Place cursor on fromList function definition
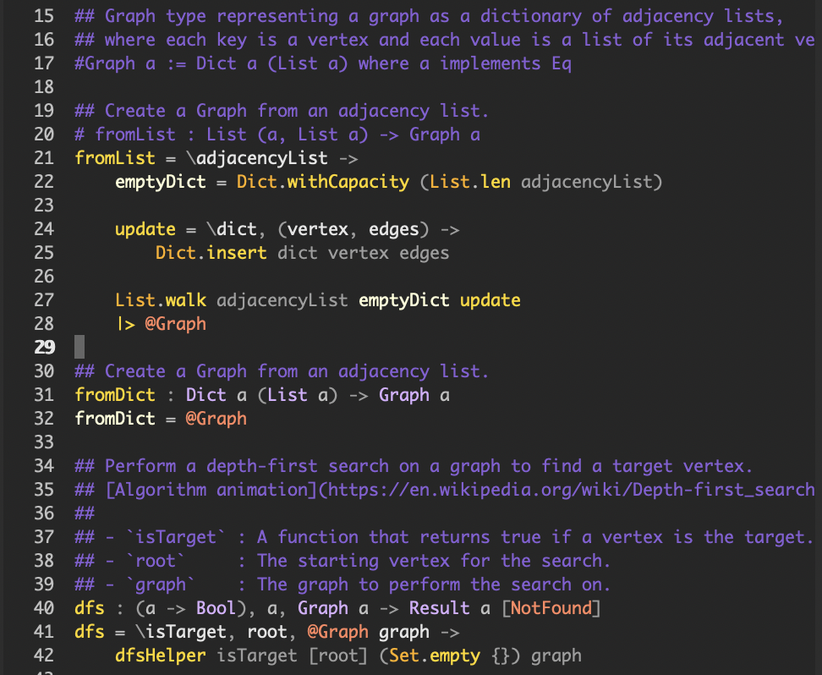The height and width of the screenshot is (675, 822). pos(115,158)
